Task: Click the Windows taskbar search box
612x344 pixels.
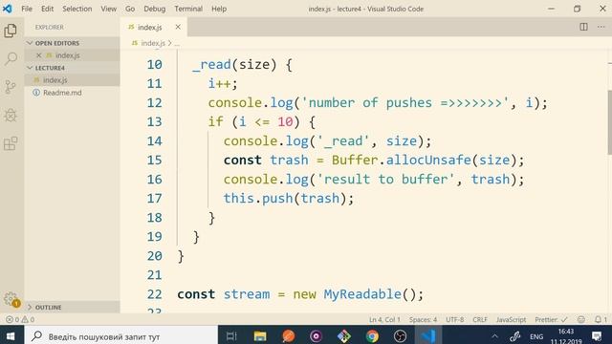Action: point(121,335)
